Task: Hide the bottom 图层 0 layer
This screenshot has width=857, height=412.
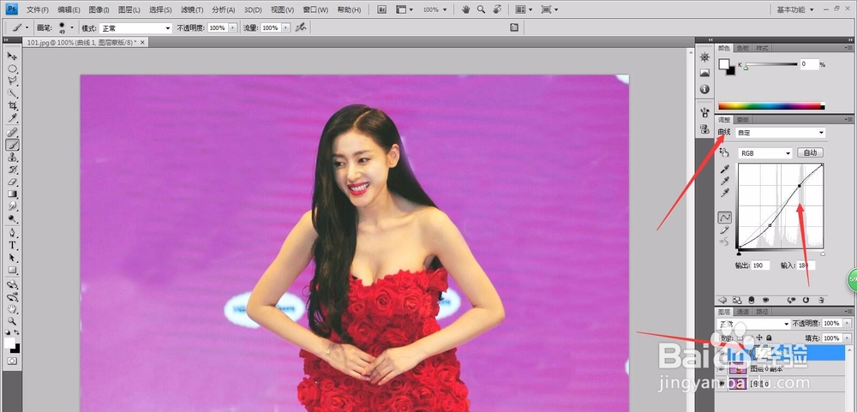Action: pyautogui.click(x=722, y=384)
